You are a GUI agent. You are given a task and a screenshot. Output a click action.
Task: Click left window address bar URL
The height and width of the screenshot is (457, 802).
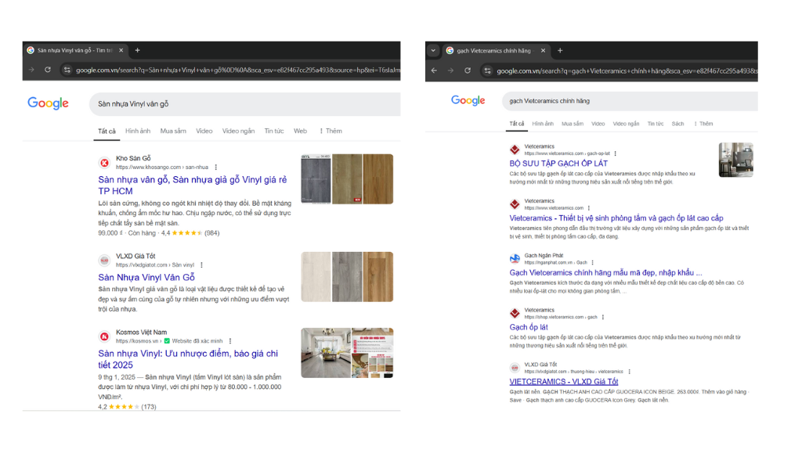coord(238,70)
